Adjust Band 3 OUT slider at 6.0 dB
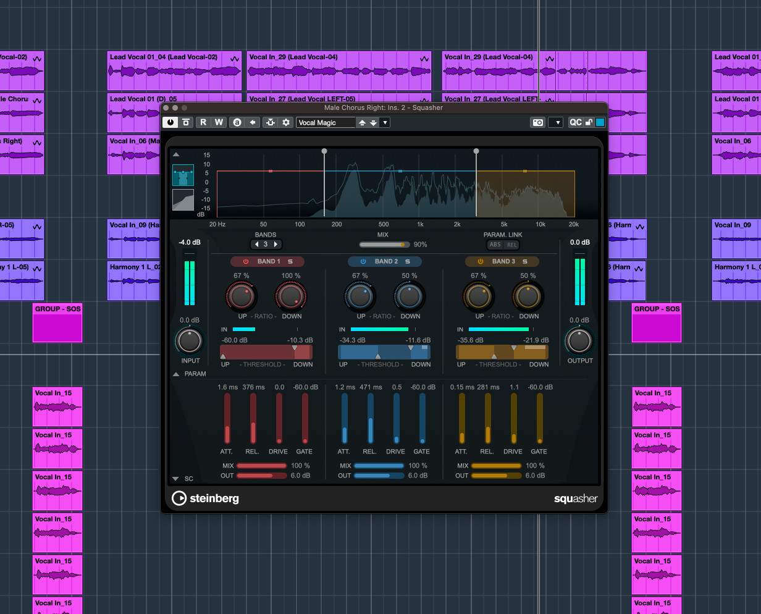761x614 pixels. [497, 476]
